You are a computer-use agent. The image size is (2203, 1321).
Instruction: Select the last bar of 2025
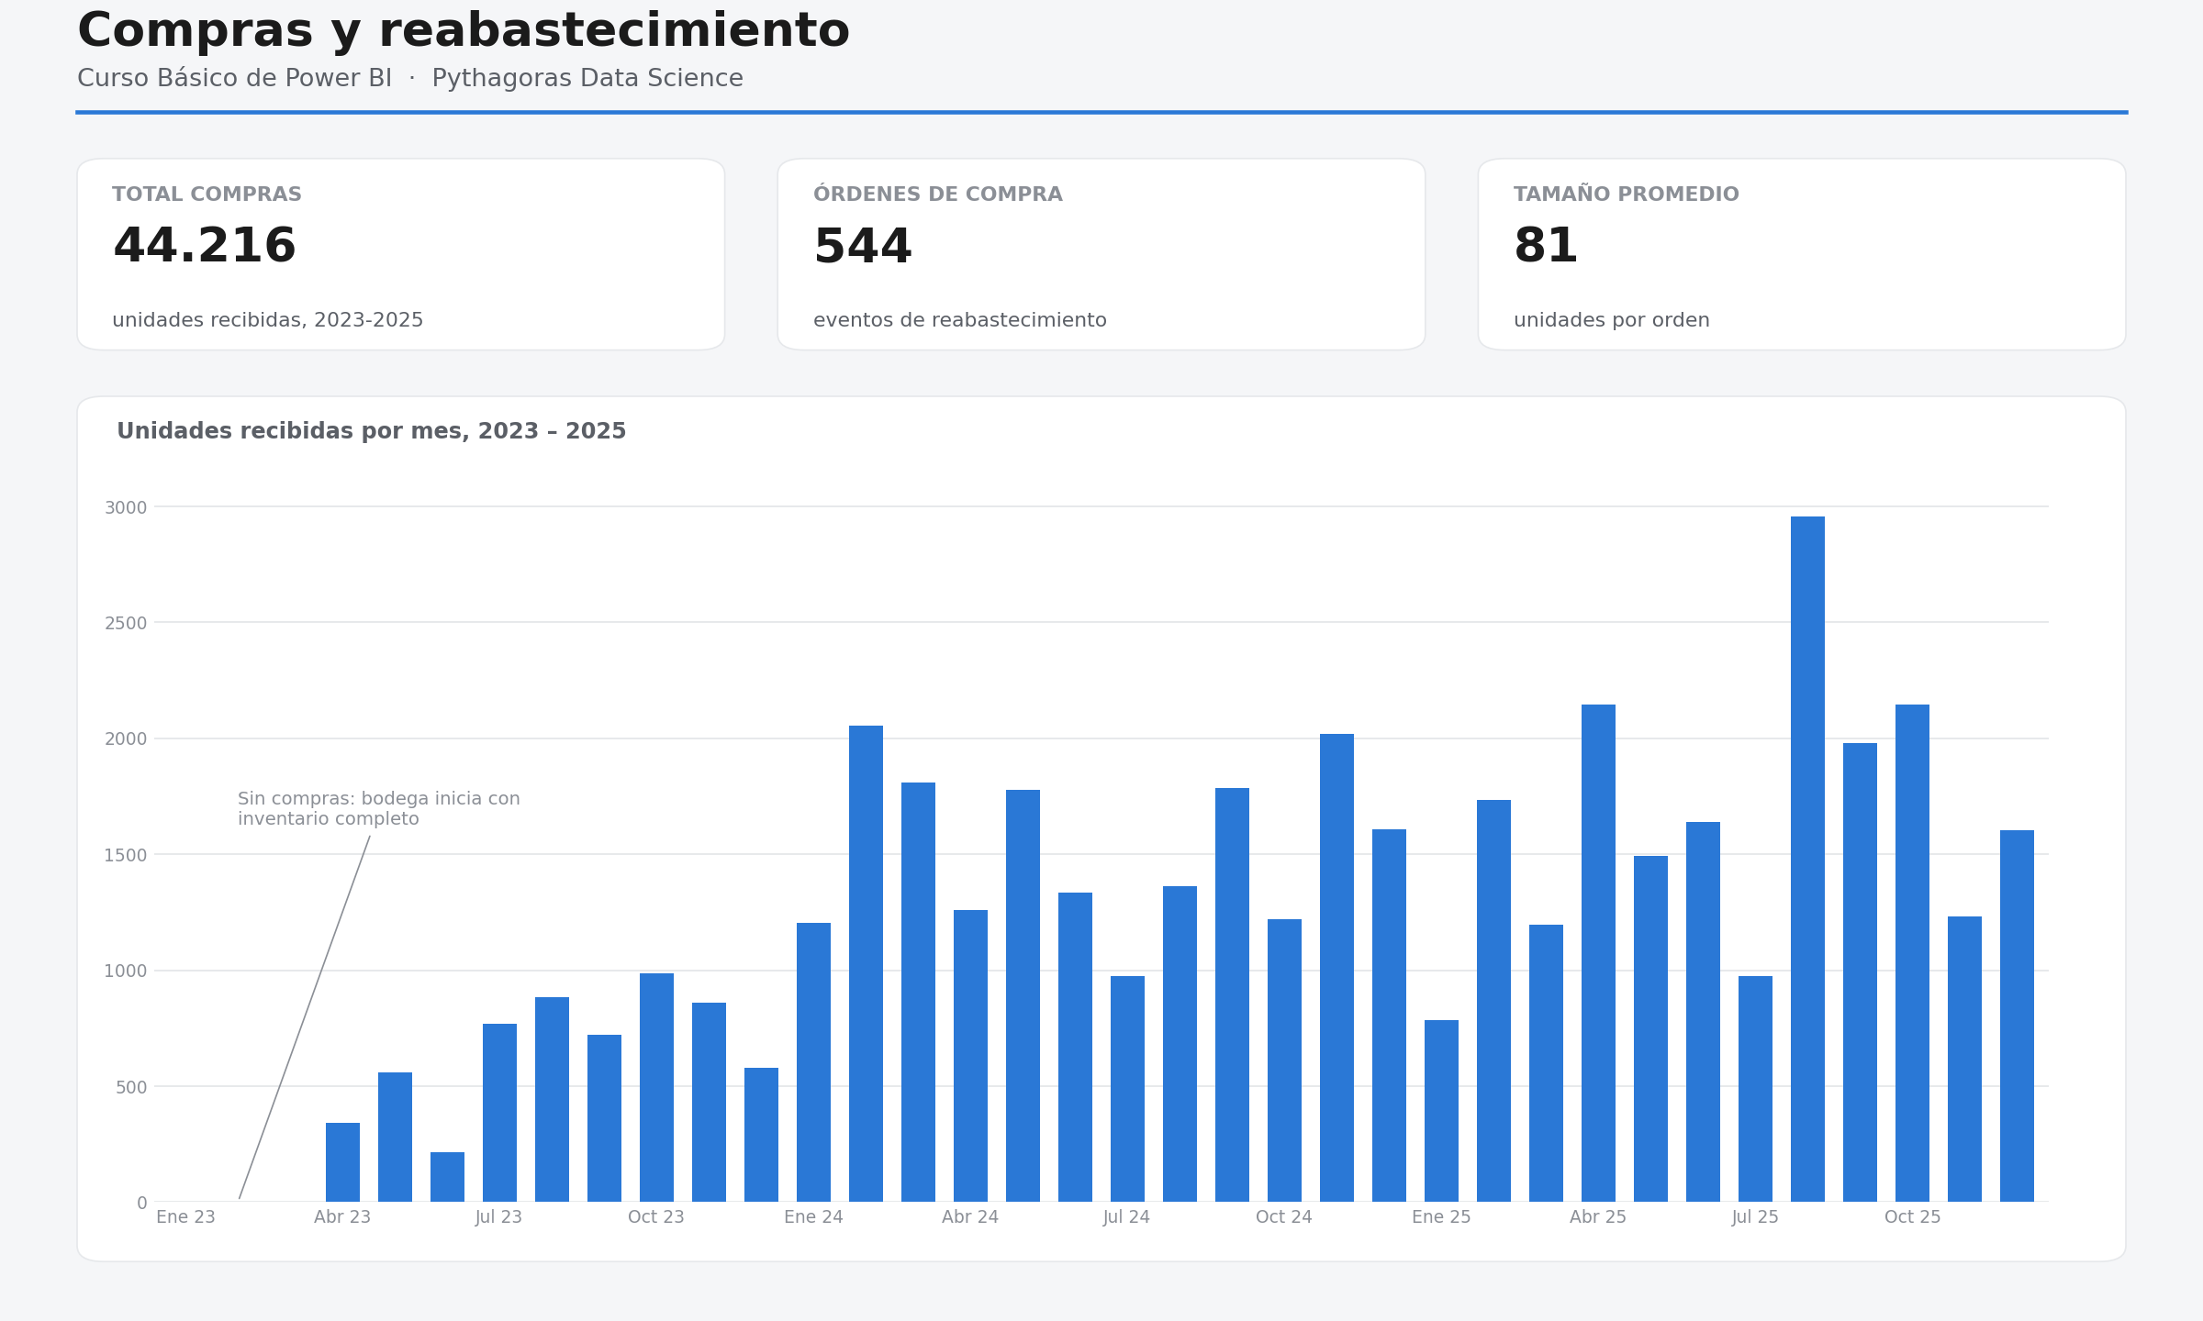(x=2017, y=1016)
